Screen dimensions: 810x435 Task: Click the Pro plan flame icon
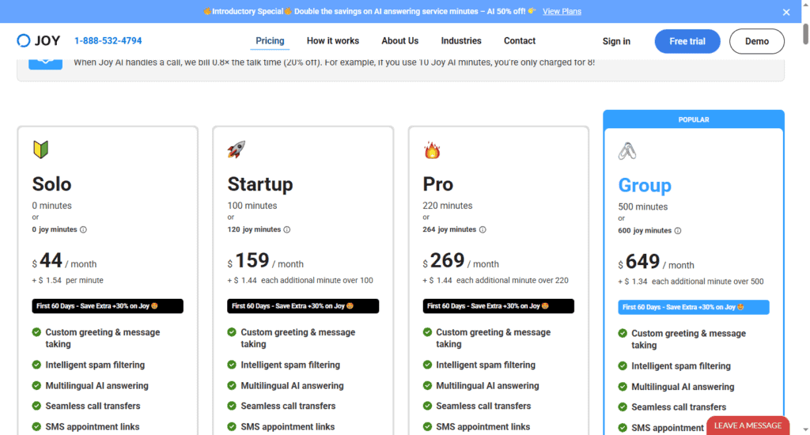pyautogui.click(x=432, y=149)
